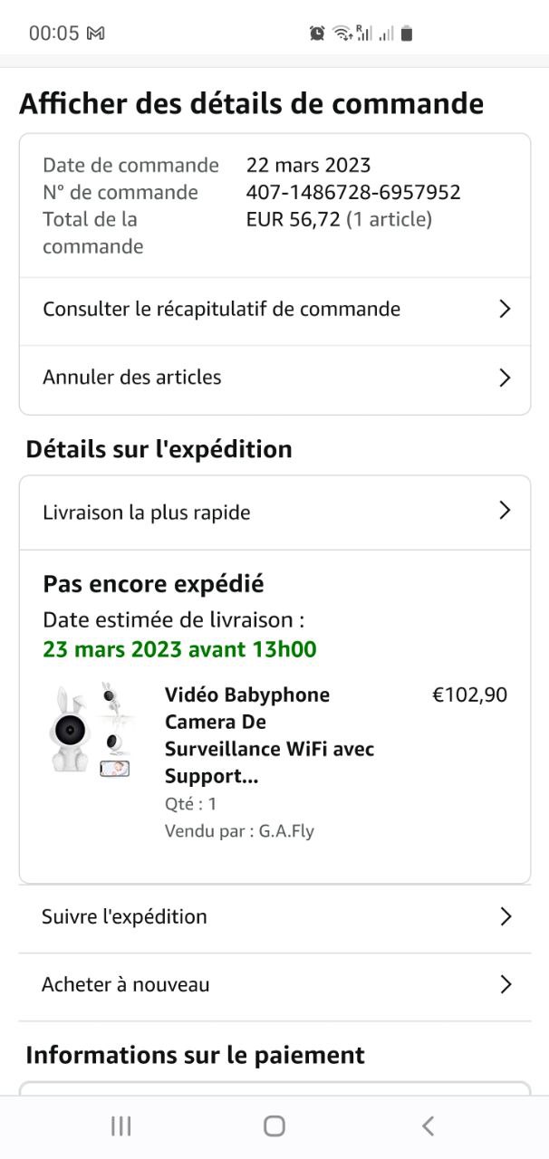Tap the alarm clock status icon
This screenshot has height=1159, width=549.
tap(317, 34)
